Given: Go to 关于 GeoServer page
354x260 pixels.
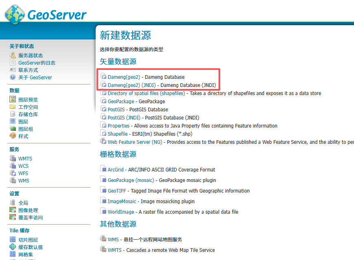Looking at the screenshot, I should click(35, 77).
